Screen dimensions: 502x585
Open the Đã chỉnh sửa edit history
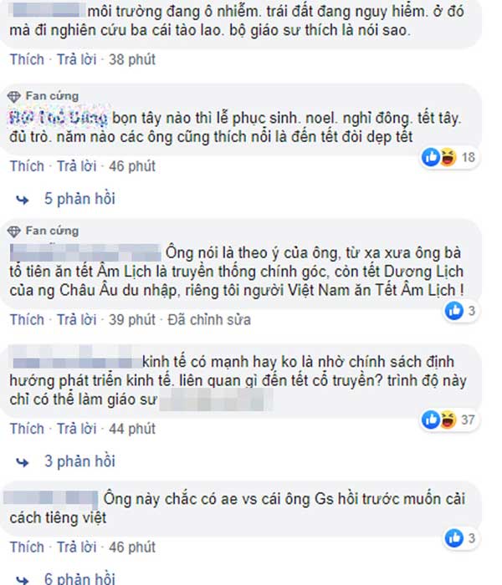209,320
